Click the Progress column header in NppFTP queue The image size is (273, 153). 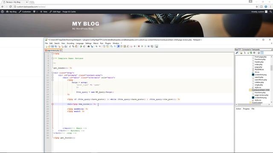246,109
